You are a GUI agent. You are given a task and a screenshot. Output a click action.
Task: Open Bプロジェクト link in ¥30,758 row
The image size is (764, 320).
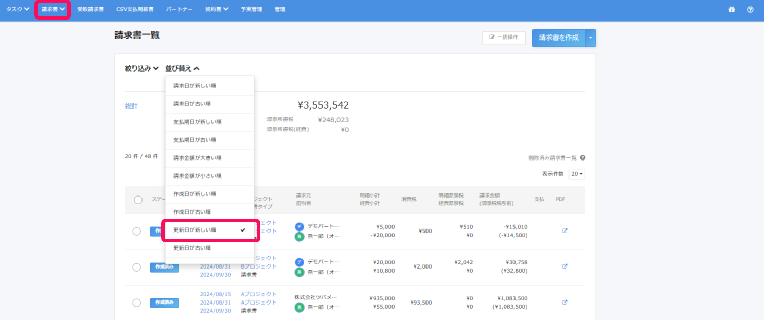(x=259, y=266)
